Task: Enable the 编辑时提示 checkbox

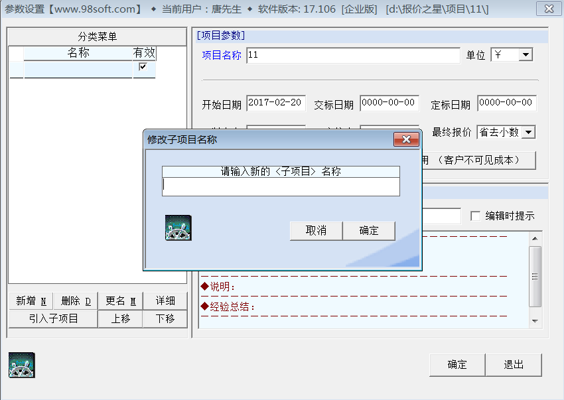Action: coord(476,216)
